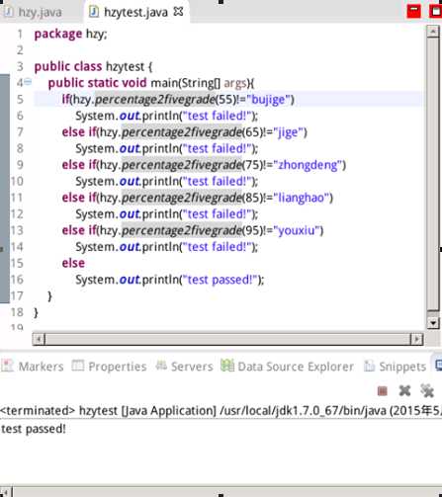The image size is (442, 497).
Task: Click Remove All Terminated Launches double-X icon
Action: point(427,391)
